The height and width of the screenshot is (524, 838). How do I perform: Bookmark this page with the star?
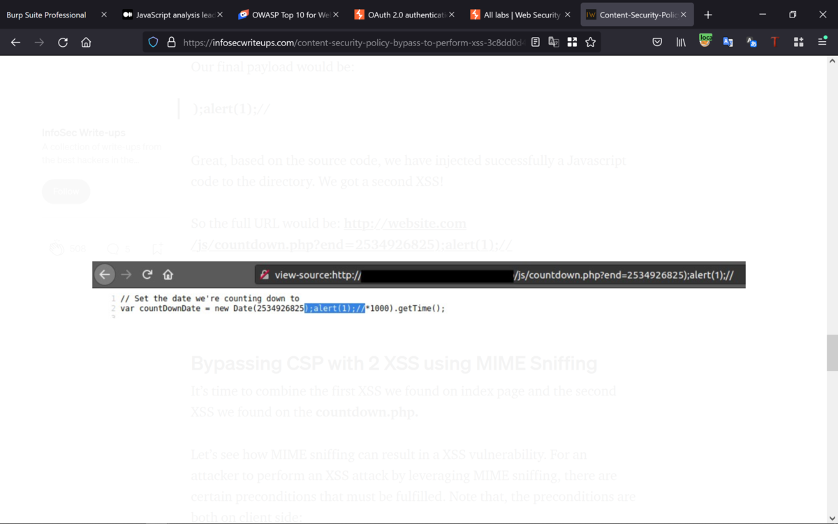[x=590, y=42]
